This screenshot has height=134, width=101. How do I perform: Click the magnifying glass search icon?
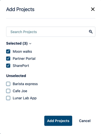pyautogui.click(x=91, y=32)
